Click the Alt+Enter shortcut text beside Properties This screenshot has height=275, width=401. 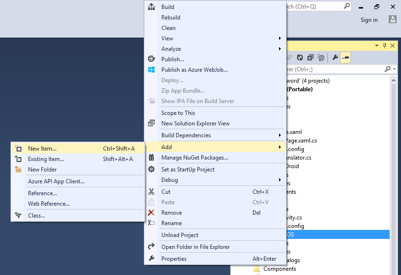(264, 258)
